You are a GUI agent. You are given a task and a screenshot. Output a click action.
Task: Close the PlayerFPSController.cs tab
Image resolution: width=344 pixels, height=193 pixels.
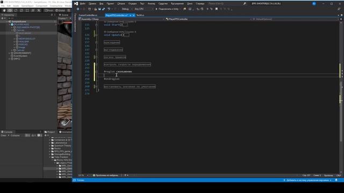[x=133, y=16]
